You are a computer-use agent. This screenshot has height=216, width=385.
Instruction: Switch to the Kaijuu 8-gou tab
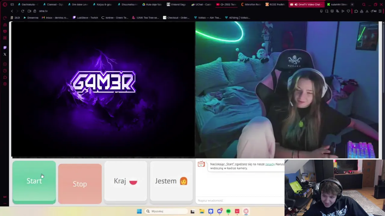pos(103,4)
